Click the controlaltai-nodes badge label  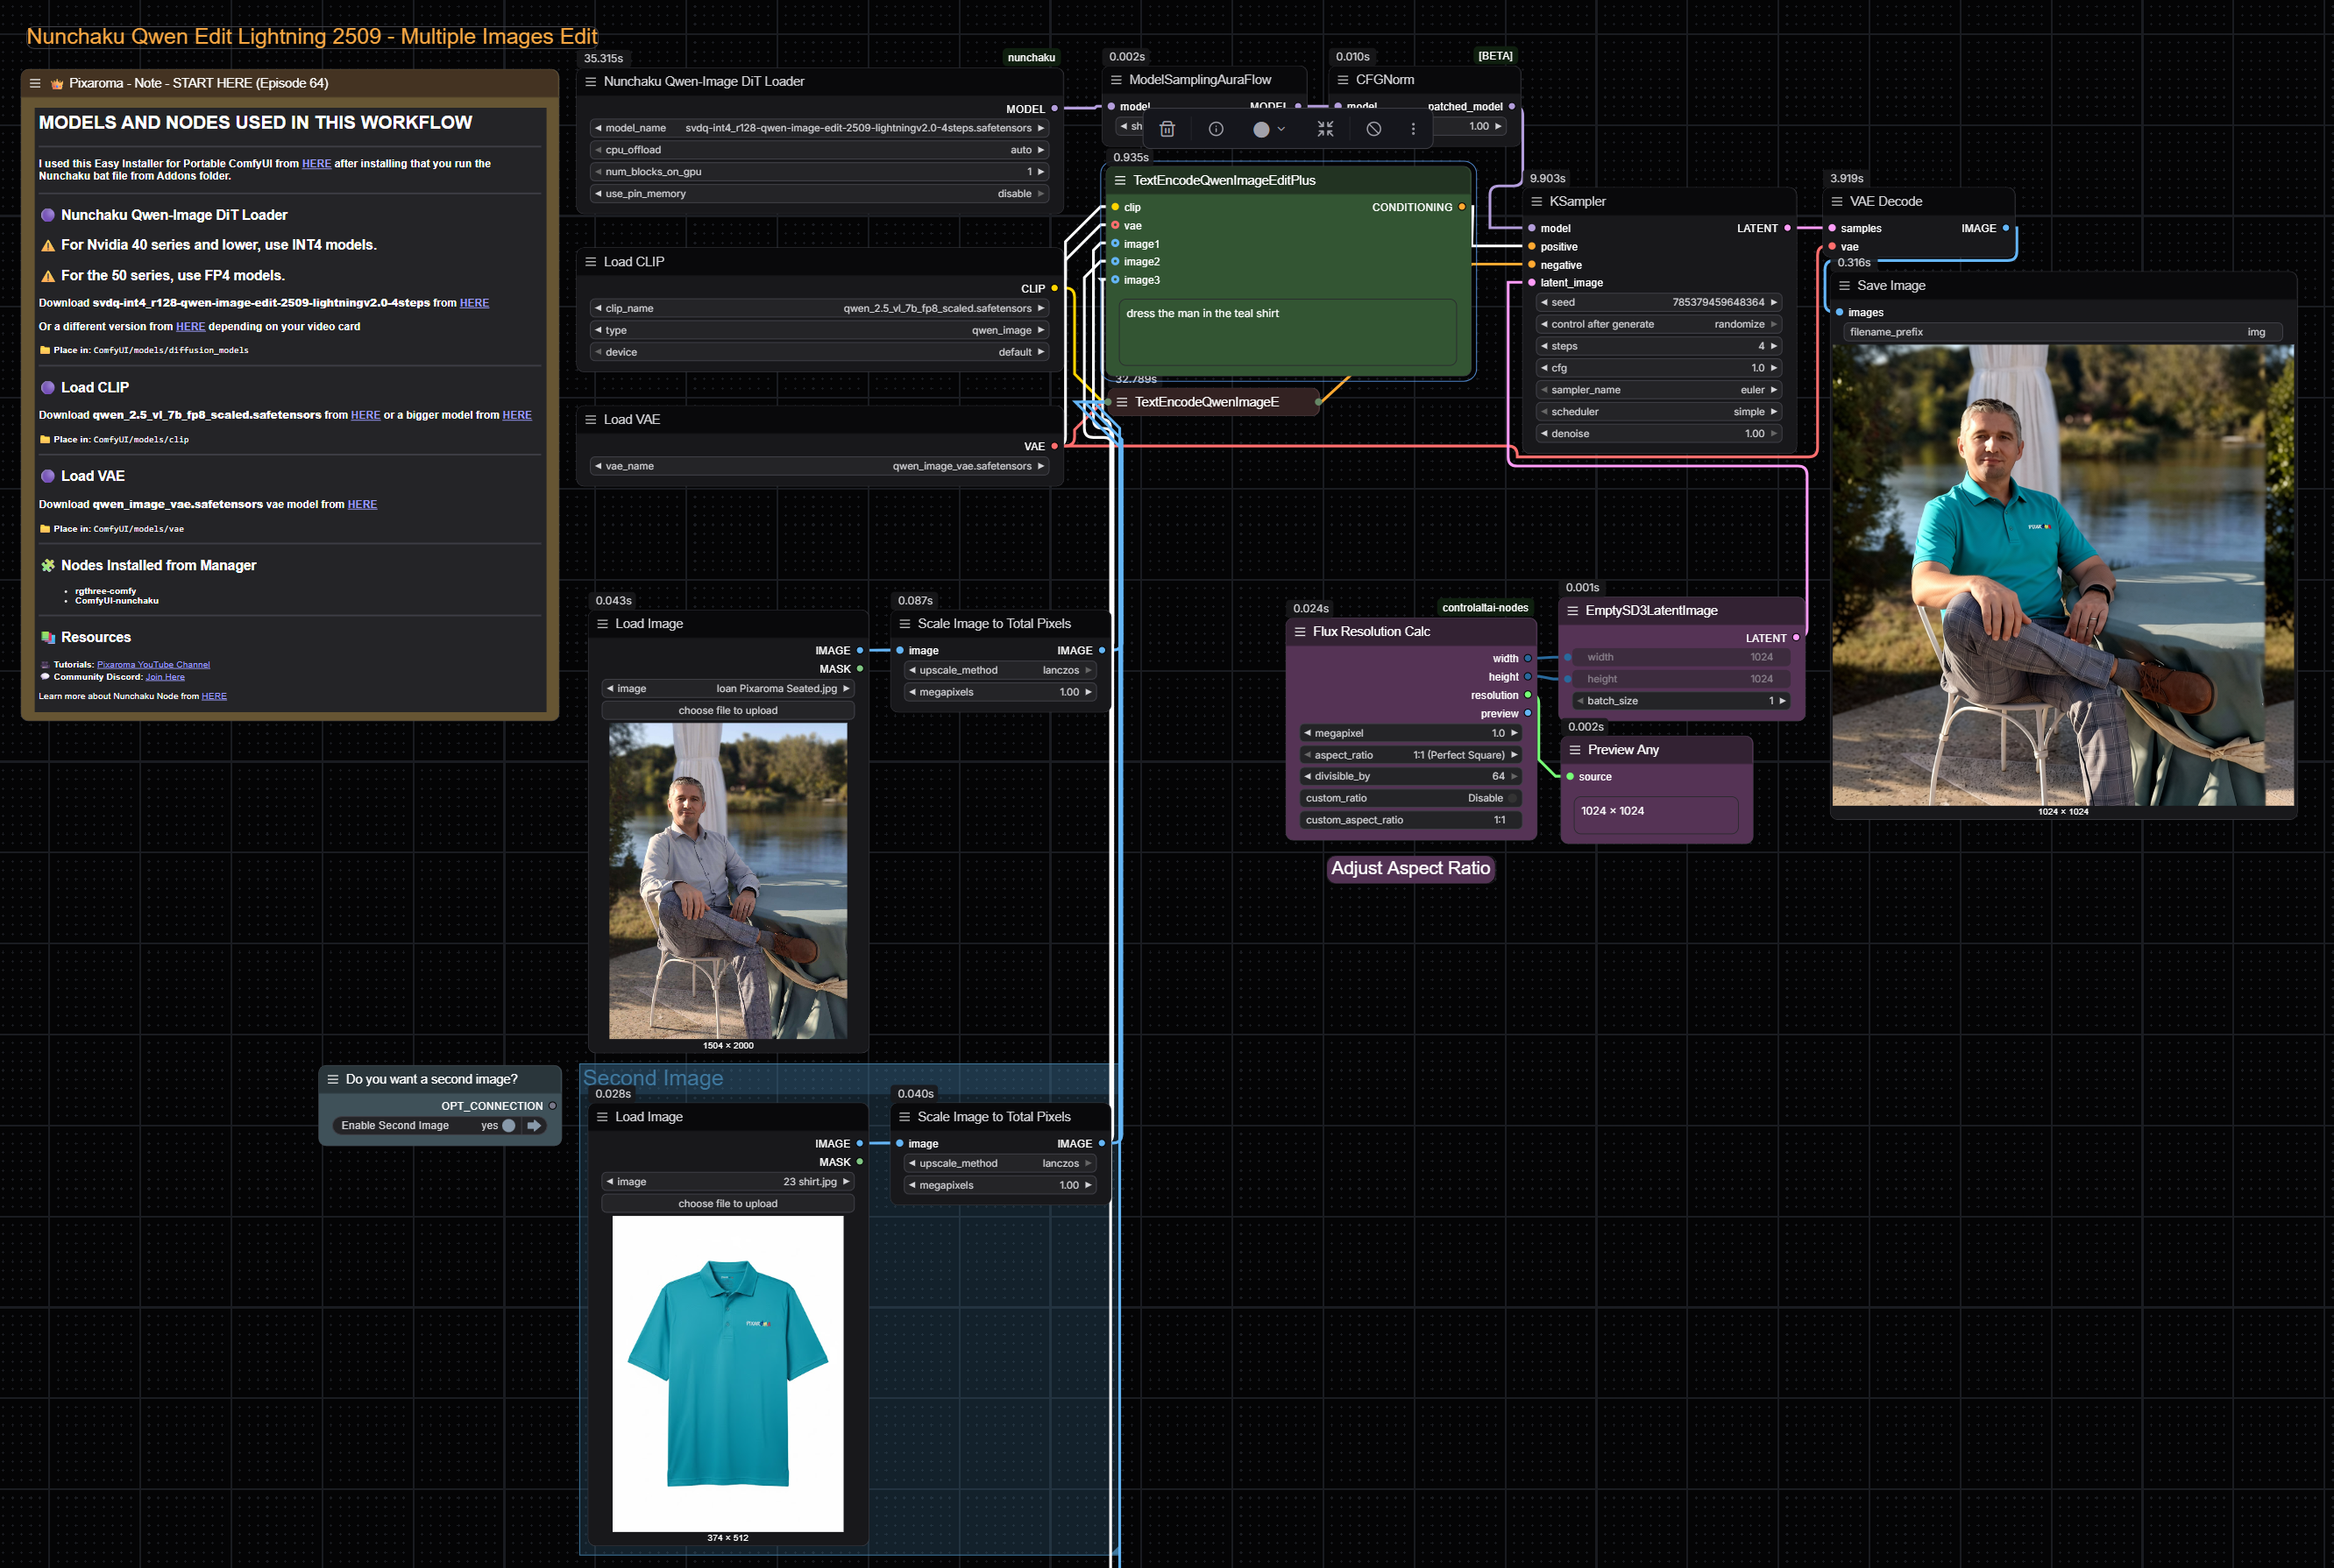point(1485,608)
